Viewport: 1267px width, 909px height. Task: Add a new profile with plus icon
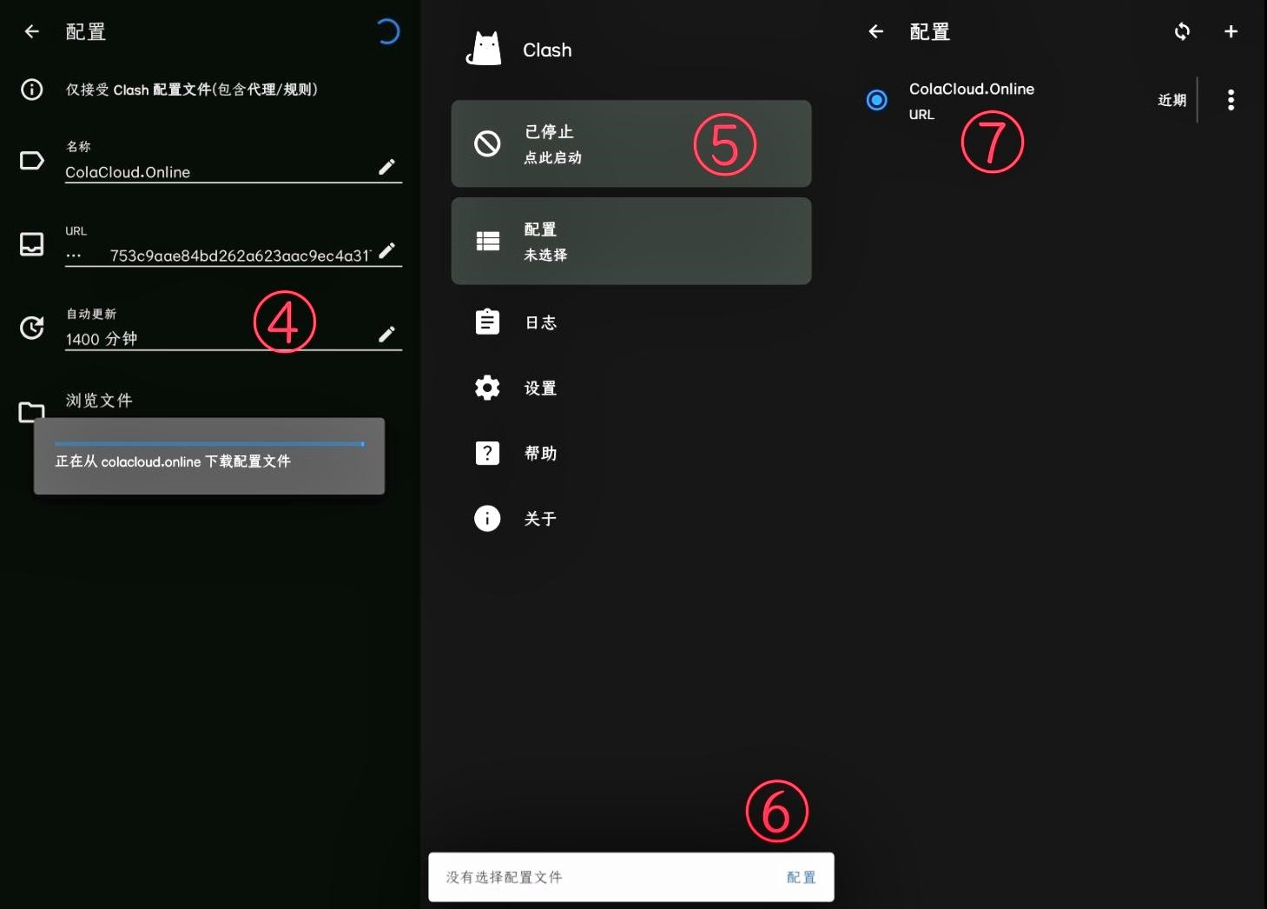coord(1231,32)
